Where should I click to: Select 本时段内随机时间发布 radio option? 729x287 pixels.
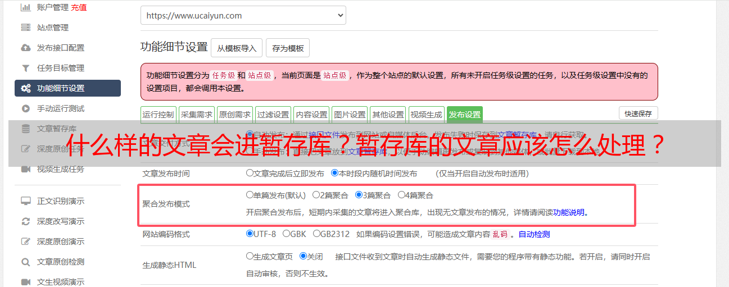coord(334,173)
